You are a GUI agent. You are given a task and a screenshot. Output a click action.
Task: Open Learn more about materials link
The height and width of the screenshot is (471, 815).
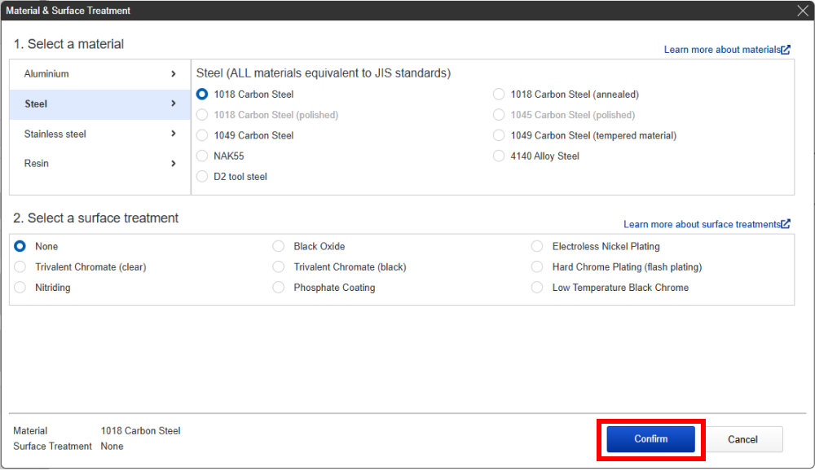722,50
